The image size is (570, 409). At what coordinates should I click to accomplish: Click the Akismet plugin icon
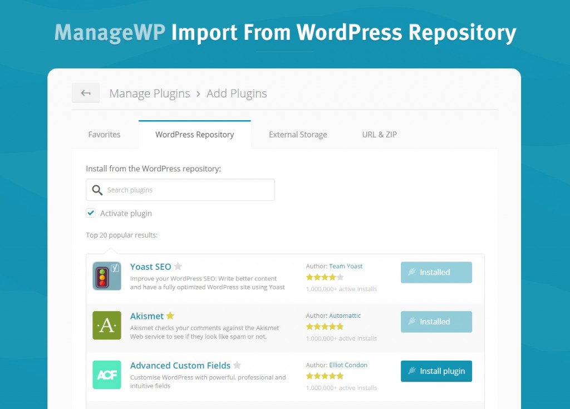pyautogui.click(x=107, y=326)
